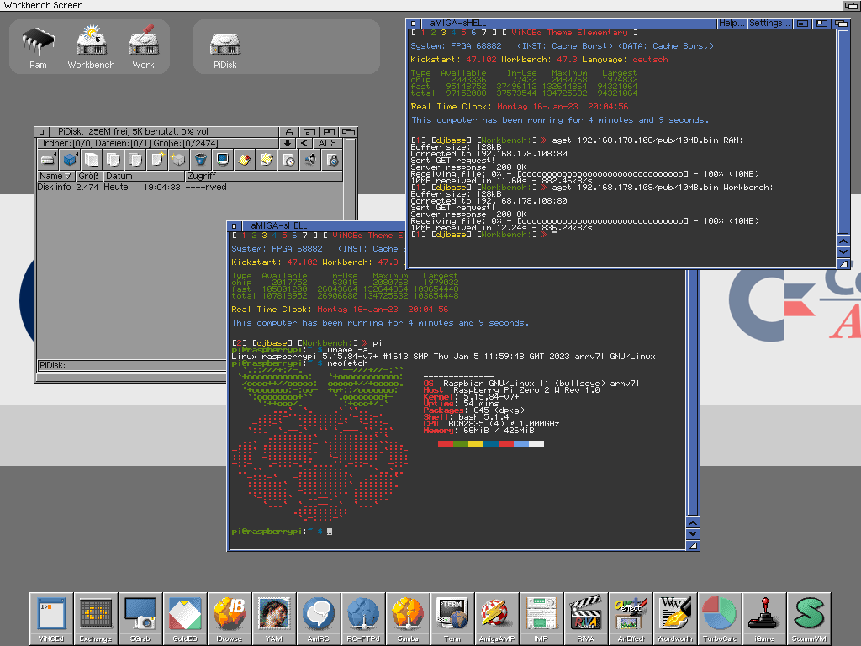Open Samba from the dock
Image resolution: width=861 pixels, height=646 pixels.
click(408, 617)
